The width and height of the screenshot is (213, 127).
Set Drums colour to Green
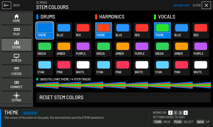coord(45,49)
